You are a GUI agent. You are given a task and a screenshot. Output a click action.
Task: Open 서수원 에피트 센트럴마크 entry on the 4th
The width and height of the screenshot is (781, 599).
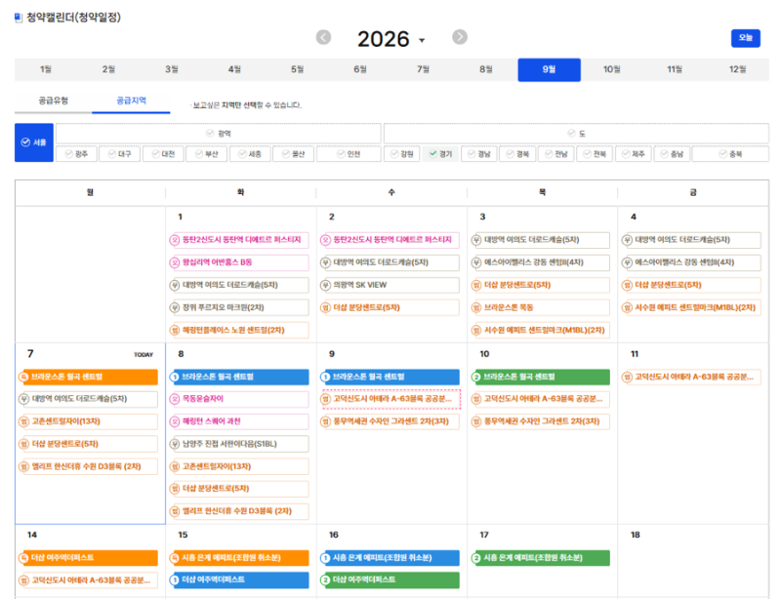click(691, 307)
